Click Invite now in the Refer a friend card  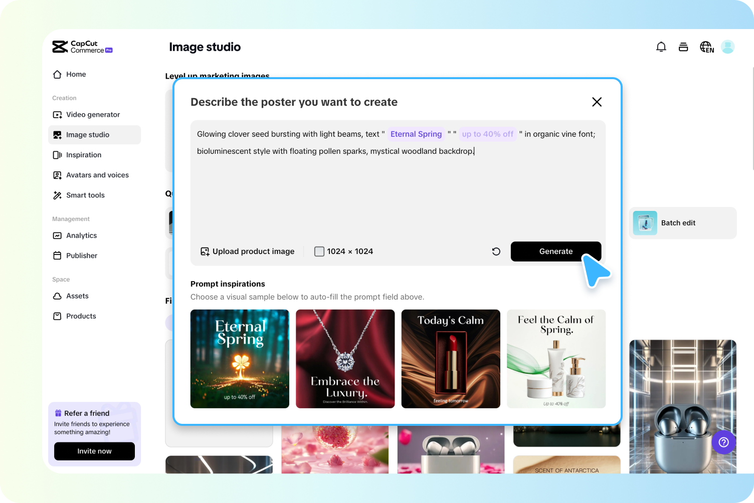pos(94,451)
